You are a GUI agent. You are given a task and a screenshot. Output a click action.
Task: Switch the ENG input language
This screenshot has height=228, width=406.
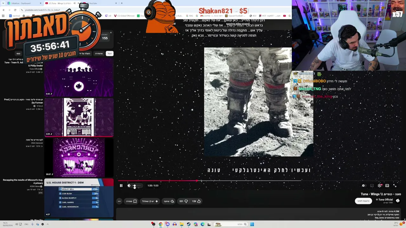tap(26, 224)
